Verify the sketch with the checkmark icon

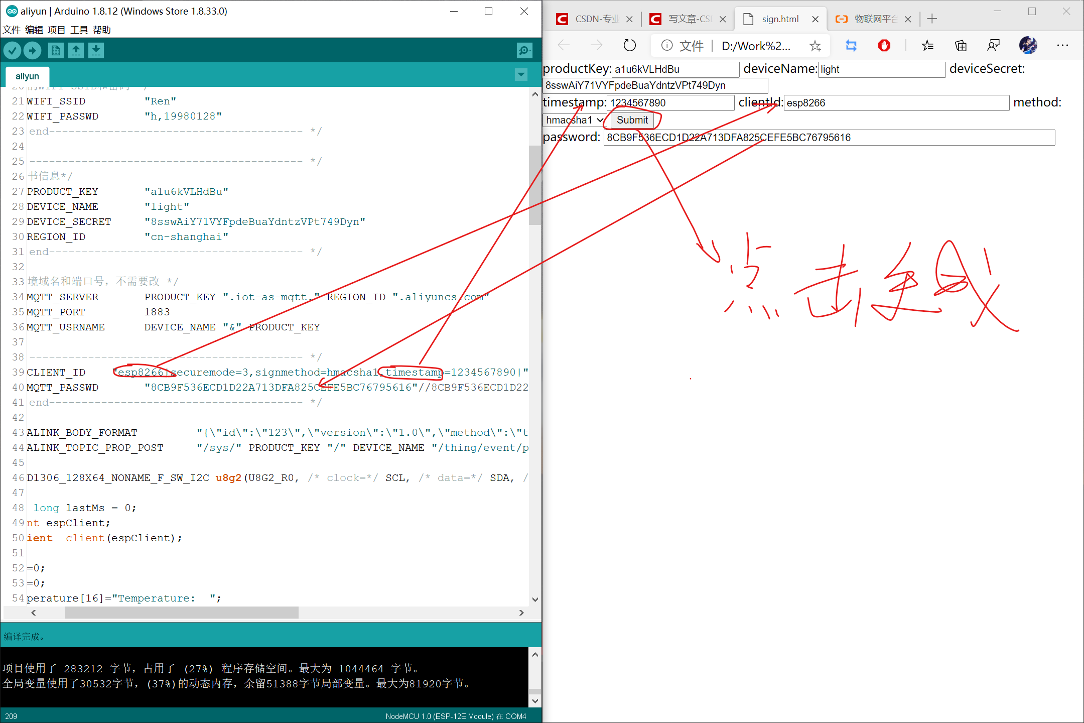point(12,50)
